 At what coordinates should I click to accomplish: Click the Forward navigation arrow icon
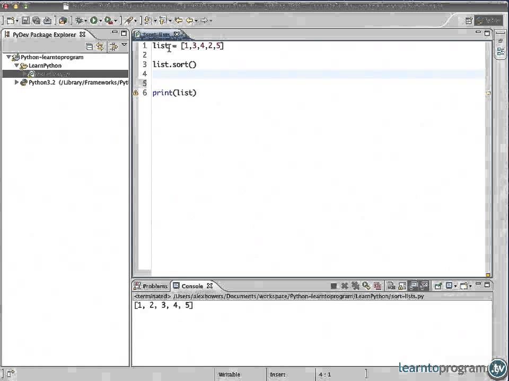[204, 21]
